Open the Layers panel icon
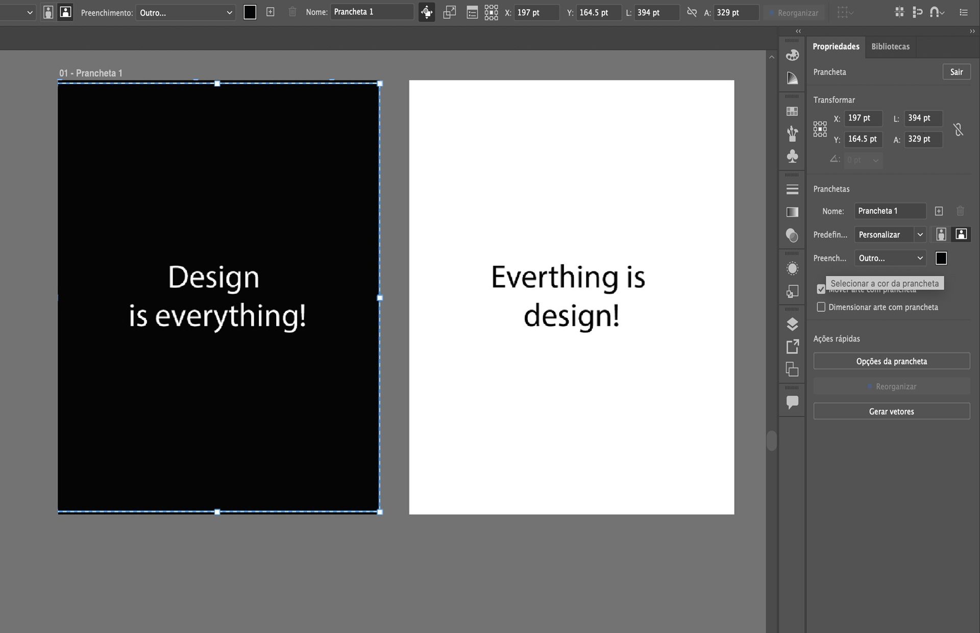This screenshot has width=980, height=633. click(792, 324)
